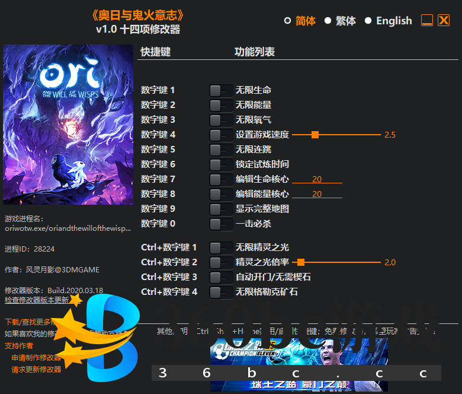Image resolution: width=462 pixels, height=394 pixels.
Task: Click 作者 风灵月影@3DMGAME text
Action: (52, 270)
